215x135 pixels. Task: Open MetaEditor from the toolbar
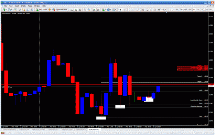(50, 10)
